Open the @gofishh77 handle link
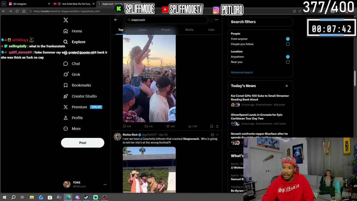The image size is (357, 201). (150, 135)
